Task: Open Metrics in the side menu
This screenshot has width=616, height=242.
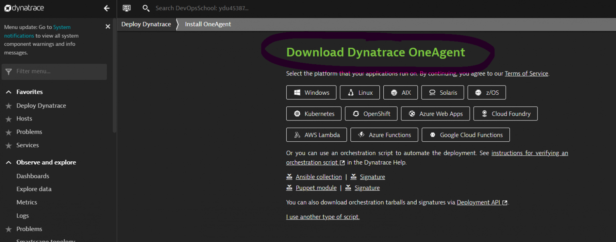Action: (x=26, y=202)
